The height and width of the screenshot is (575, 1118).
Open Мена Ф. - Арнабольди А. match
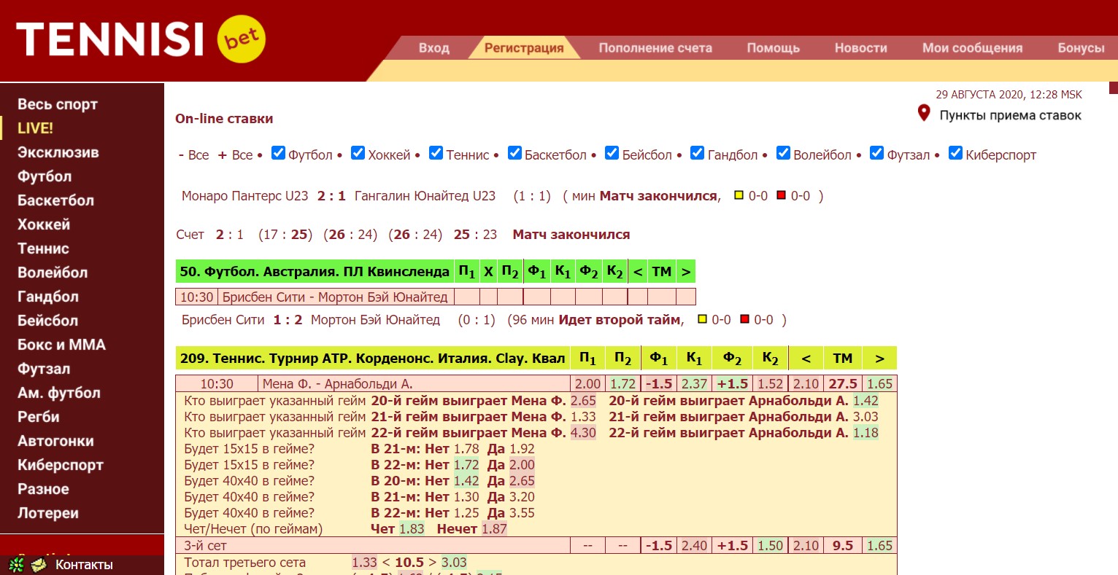(337, 384)
